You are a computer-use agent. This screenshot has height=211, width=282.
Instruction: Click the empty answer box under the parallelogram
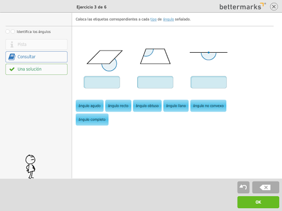pos(102,82)
